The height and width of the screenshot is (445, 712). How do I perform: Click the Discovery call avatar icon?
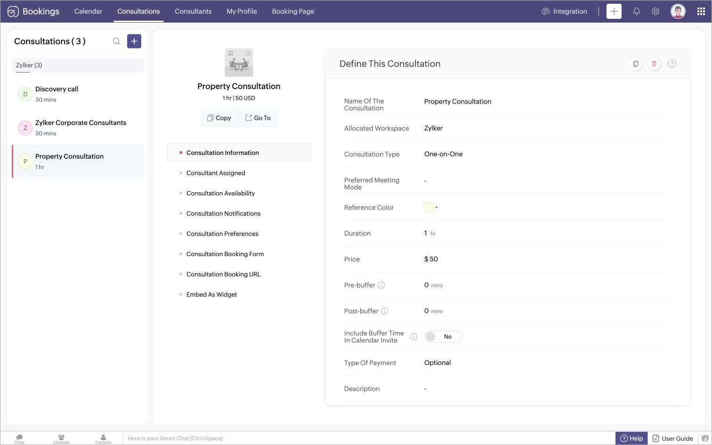pyautogui.click(x=25, y=94)
